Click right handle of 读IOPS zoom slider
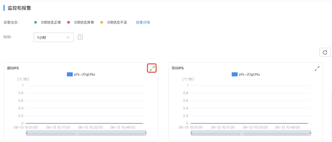This screenshot has width=332, height=142. click(x=146, y=133)
